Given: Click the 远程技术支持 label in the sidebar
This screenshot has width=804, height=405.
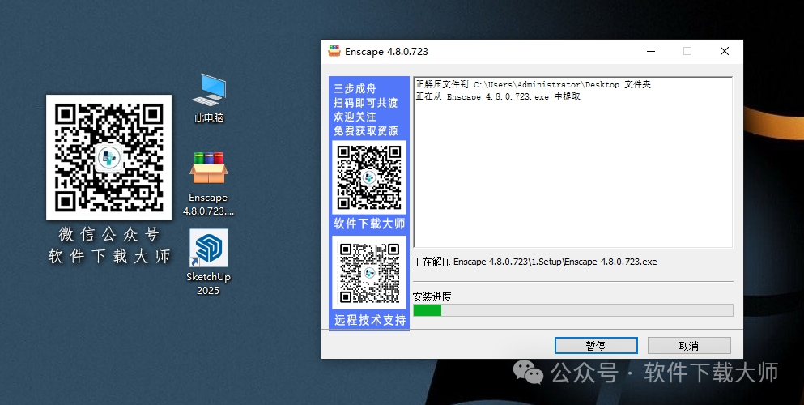Looking at the screenshot, I should [x=370, y=320].
